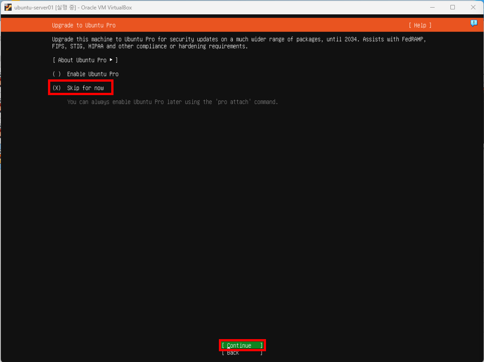Click the ubuntu-server01 window title text
Image resolution: width=484 pixels, height=362 pixels.
click(73, 8)
